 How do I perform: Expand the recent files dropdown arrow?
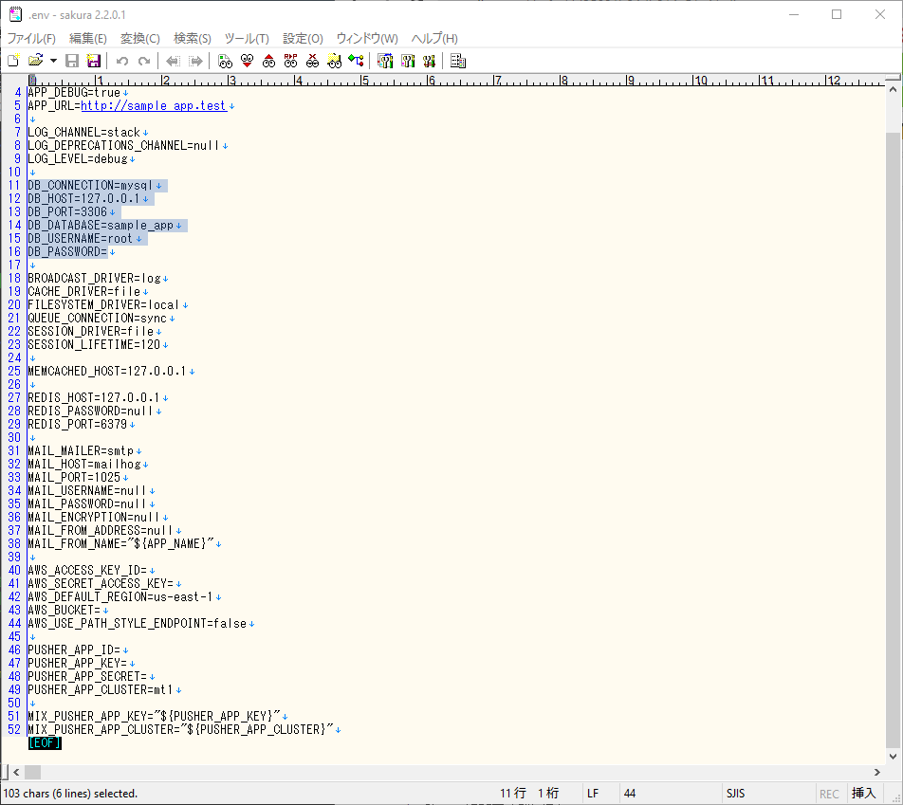coord(53,61)
